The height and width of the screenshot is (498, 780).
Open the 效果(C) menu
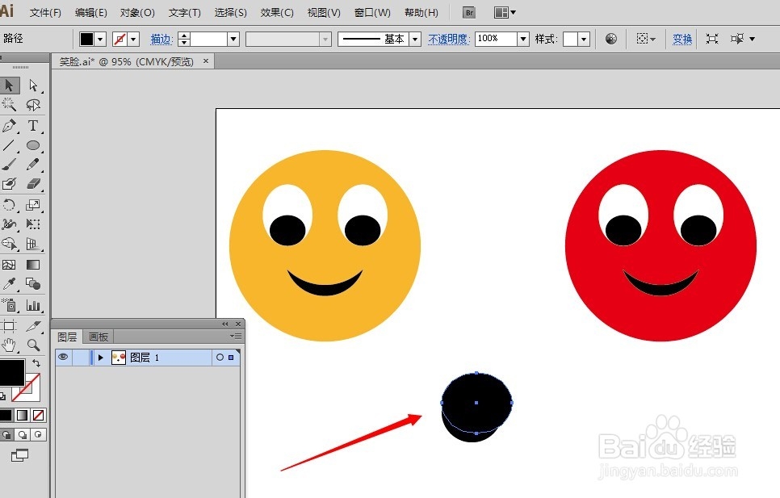[x=277, y=12]
